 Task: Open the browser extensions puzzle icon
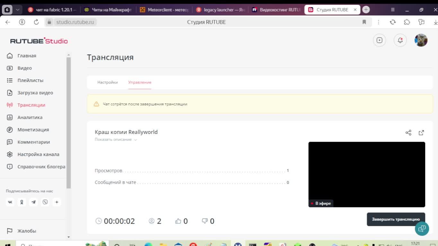coord(407,22)
